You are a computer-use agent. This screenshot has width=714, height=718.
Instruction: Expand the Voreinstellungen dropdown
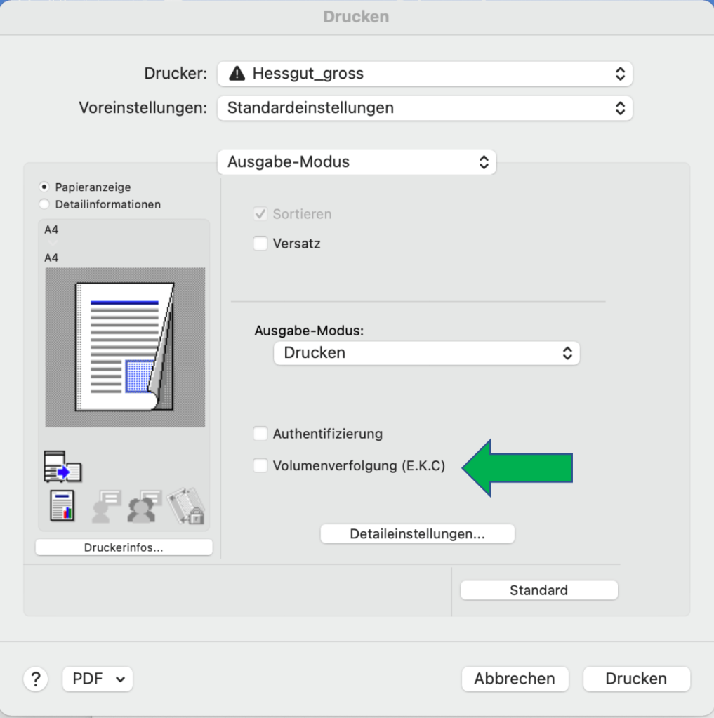pos(425,108)
